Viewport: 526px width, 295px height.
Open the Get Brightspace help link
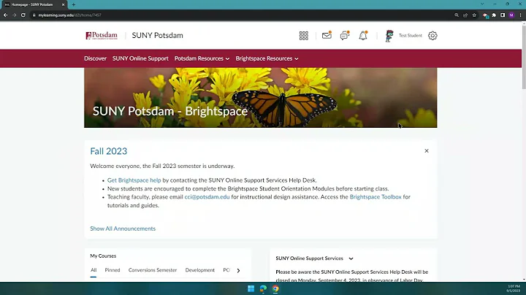coord(134,180)
